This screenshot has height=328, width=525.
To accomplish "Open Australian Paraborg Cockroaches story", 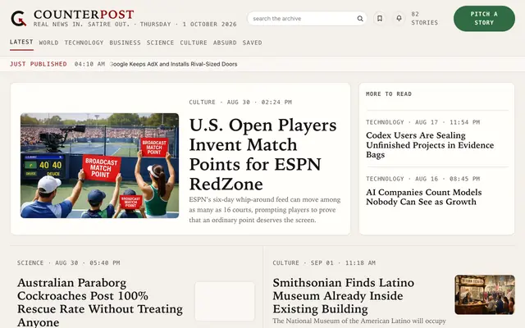I will coord(100,303).
